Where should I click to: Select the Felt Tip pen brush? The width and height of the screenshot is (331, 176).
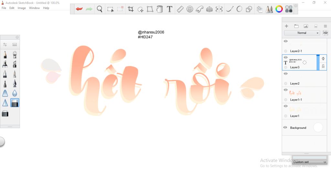coord(5,84)
